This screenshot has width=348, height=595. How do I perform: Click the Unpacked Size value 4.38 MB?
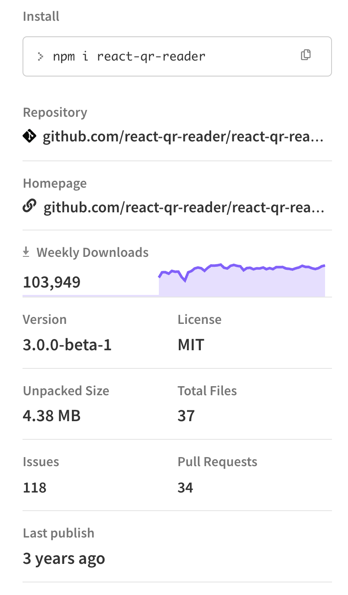tap(52, 416)
